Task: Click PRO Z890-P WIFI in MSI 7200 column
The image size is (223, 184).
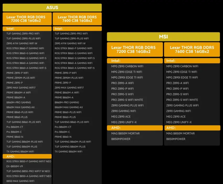Action: click(x=123, y=89)
